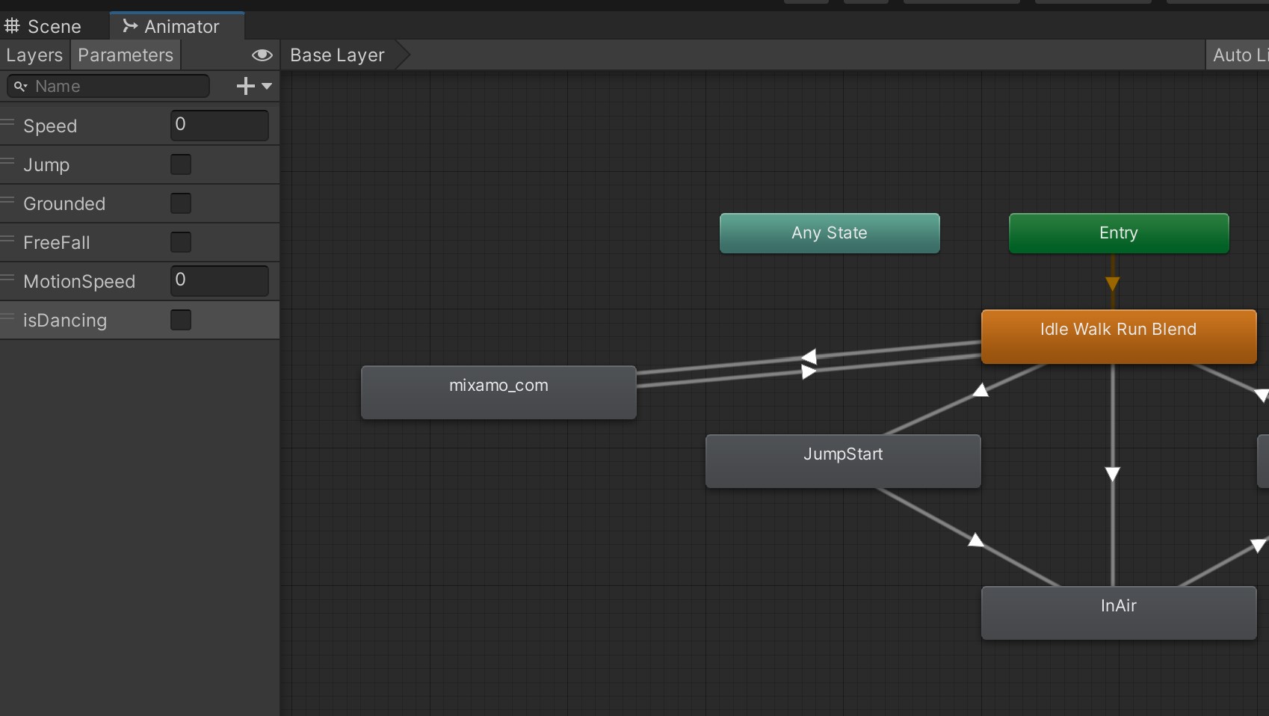This screenshot has width=1269, height=716.
Task: Toggle the FreeFall checkbox
Action: click(x=181, y=242)
